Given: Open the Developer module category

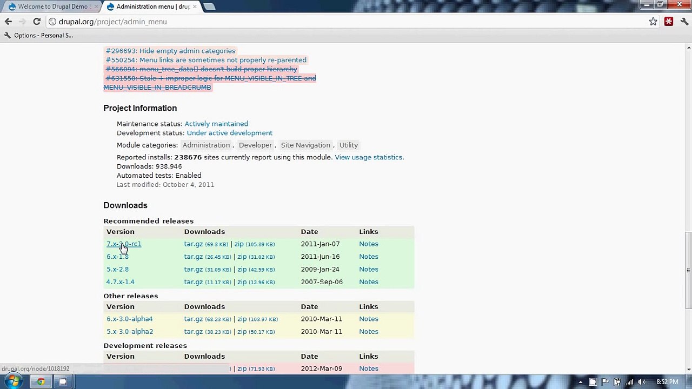Looking at the screenshot, I should click(256, 145).
